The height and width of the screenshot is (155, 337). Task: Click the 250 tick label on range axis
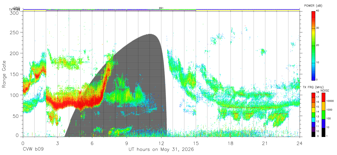(14, 32)
